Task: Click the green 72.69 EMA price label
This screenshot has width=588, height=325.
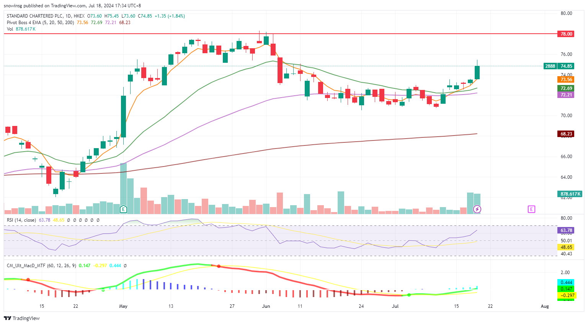Action: click(567, 88)
